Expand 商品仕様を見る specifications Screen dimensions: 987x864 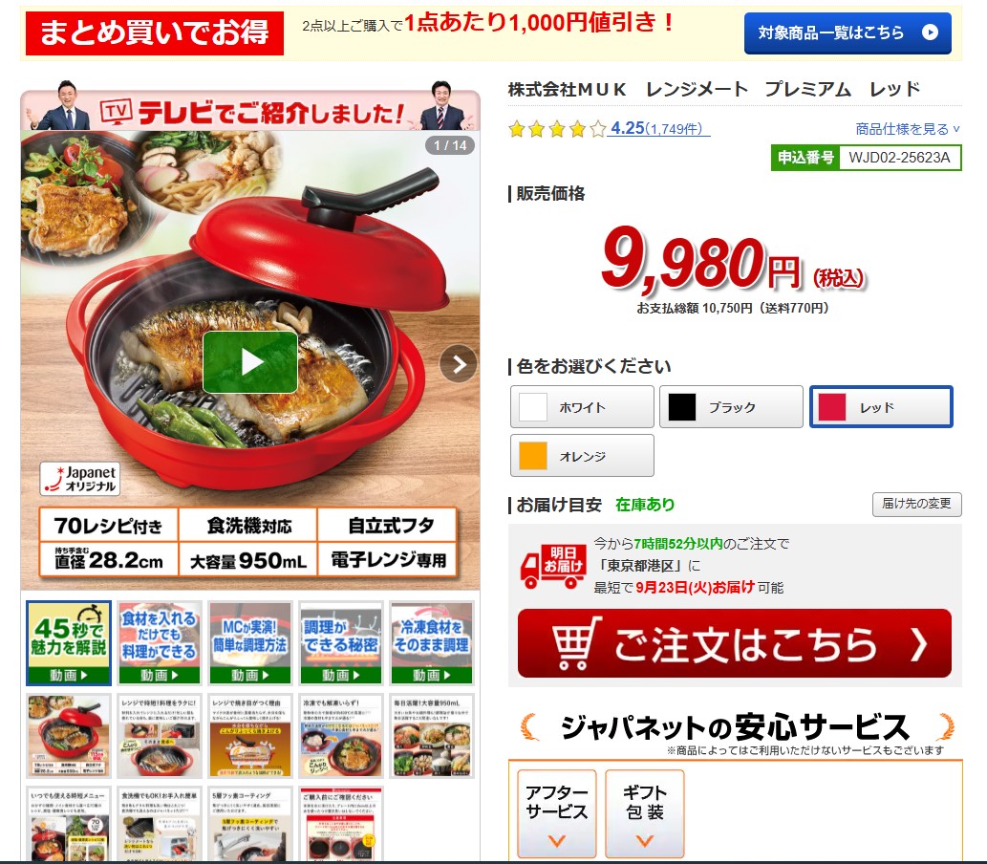coord(907,129)
